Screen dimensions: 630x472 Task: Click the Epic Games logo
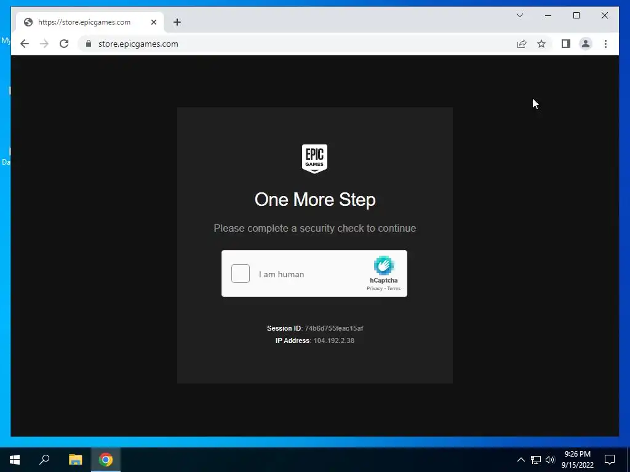point(314,159)
